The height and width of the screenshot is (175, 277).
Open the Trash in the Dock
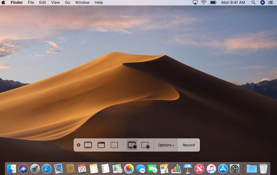(x=263, y=168)
